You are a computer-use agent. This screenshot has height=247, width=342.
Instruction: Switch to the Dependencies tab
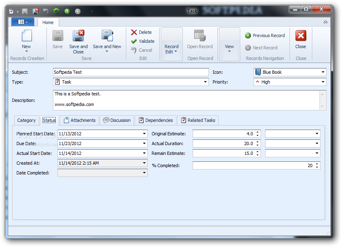click(156, 120)
